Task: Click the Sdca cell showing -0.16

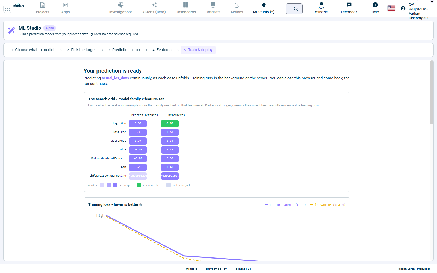Action: (138, 150)
